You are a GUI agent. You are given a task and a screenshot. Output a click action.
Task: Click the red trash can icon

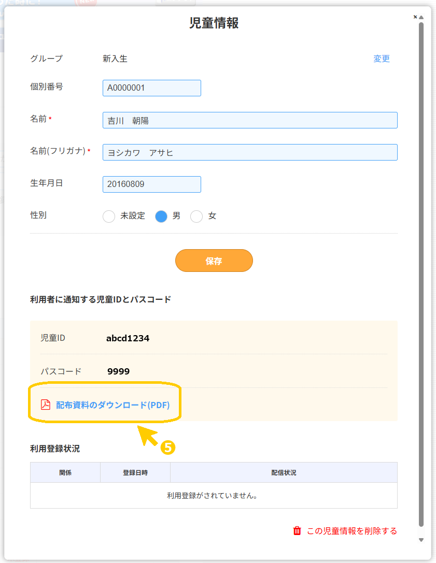click(297, 531)
